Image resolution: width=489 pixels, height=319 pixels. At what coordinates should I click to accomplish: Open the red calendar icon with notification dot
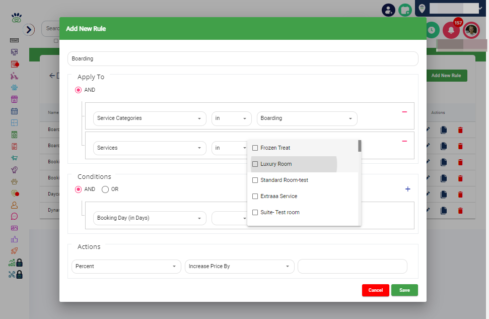15,64
